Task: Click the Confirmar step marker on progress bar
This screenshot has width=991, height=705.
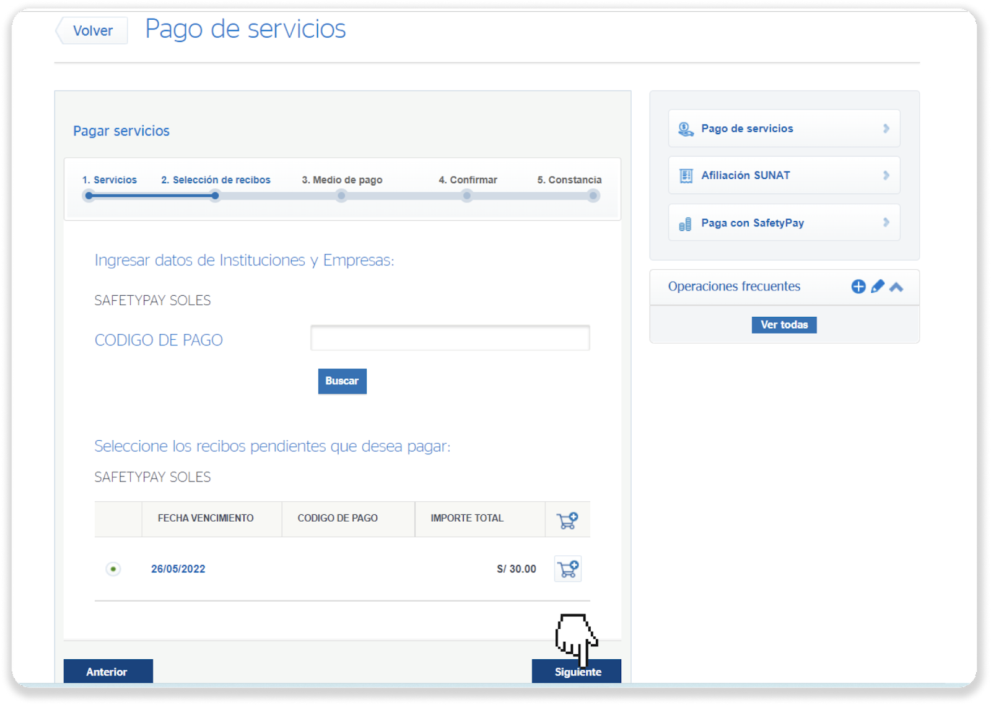Action: click(x=467, y=196)
